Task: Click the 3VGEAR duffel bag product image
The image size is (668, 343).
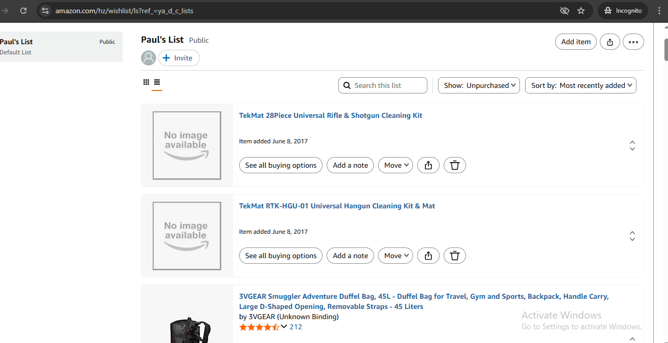Action: click(x=190, y=330)
